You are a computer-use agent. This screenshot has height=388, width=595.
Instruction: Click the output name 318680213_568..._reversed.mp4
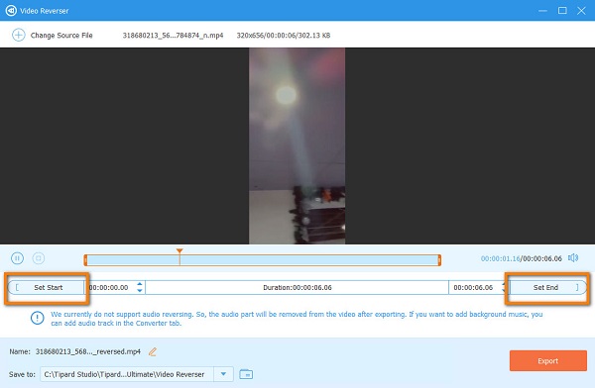88,351
